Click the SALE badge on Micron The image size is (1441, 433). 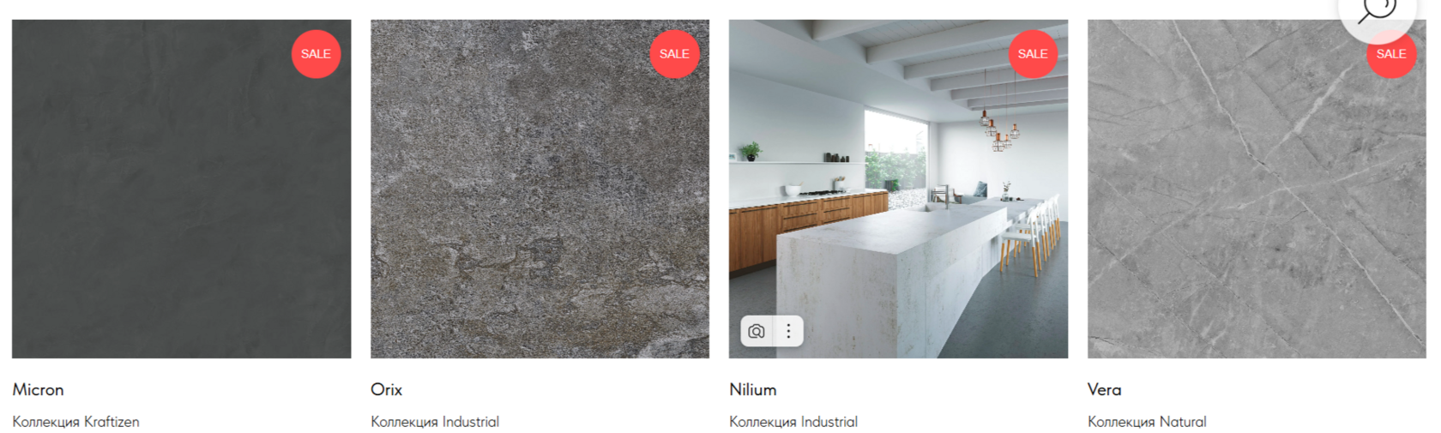316,54
